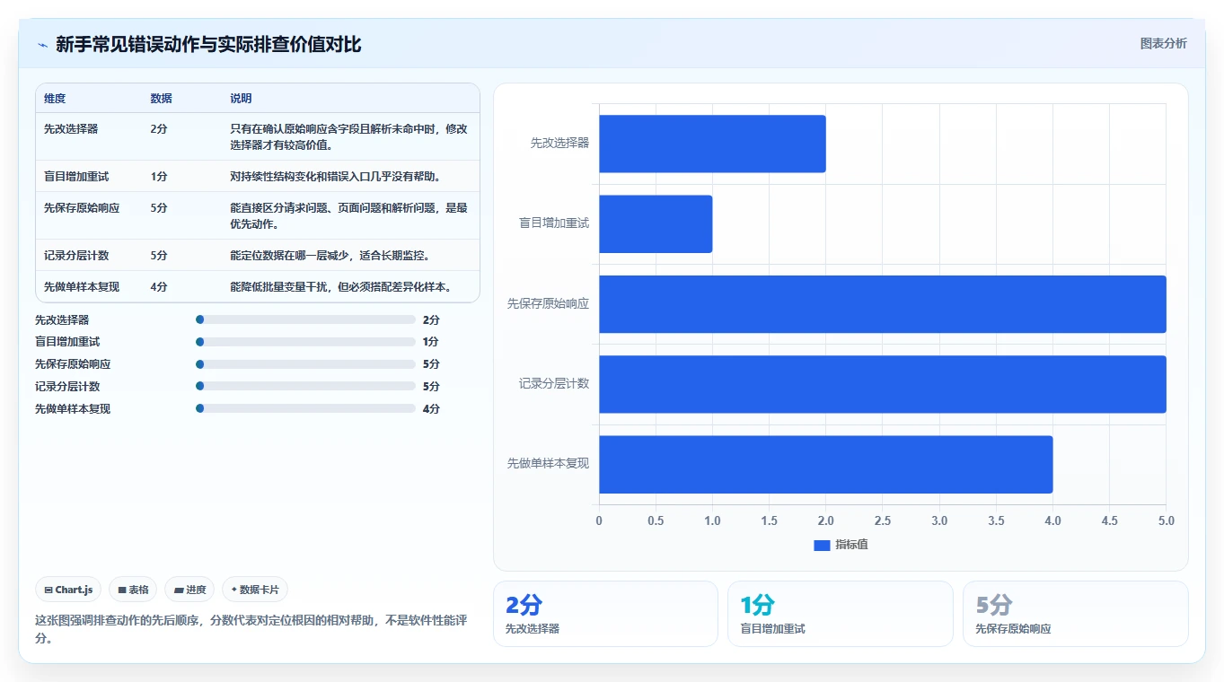Click the 记录分层计数 chart axis label

tap(554, 384)
